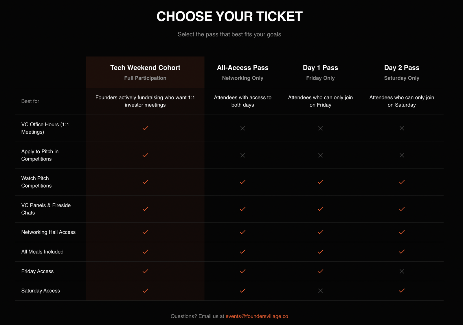
Task: Click the VC Office Hours row label
Action: 45,128
